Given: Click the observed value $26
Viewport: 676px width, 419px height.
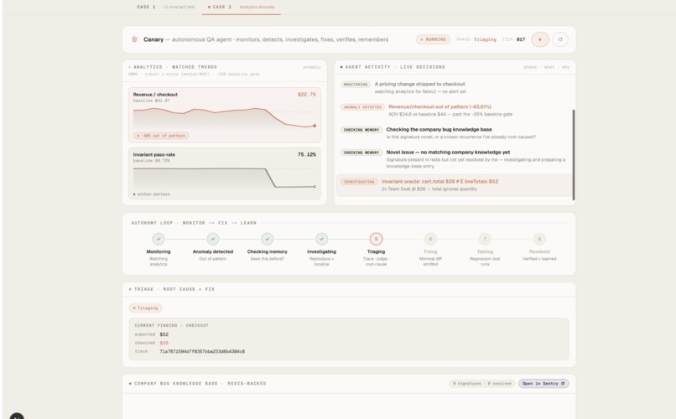Looking at the screenshot, I should 164,343.
